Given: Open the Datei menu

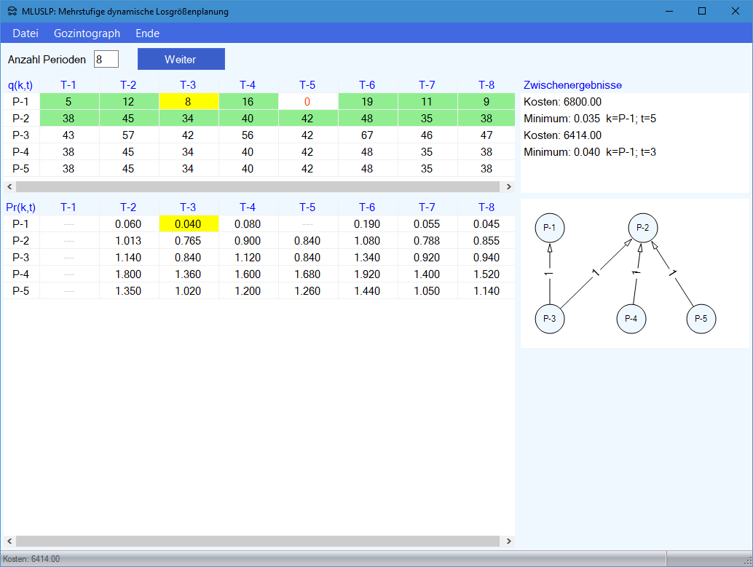Looking at the screenshot, I should 25,33.
